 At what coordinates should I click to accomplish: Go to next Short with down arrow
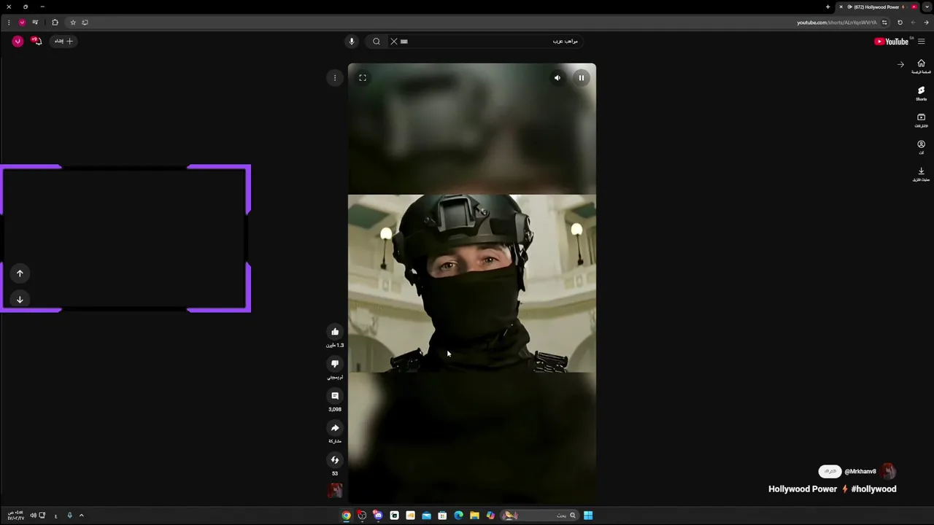click(20, 300)
